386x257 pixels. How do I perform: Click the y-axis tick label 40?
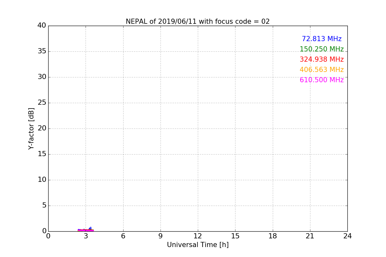(x=42, y=25)
